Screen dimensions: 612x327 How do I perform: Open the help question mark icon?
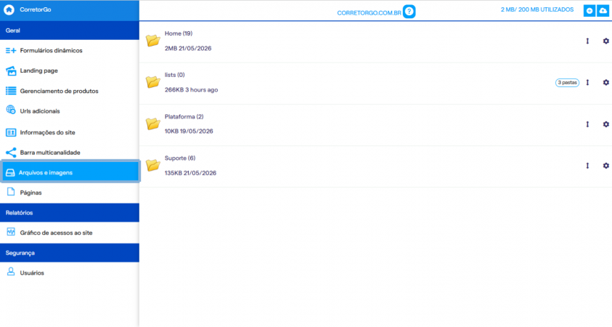[409, 12]
